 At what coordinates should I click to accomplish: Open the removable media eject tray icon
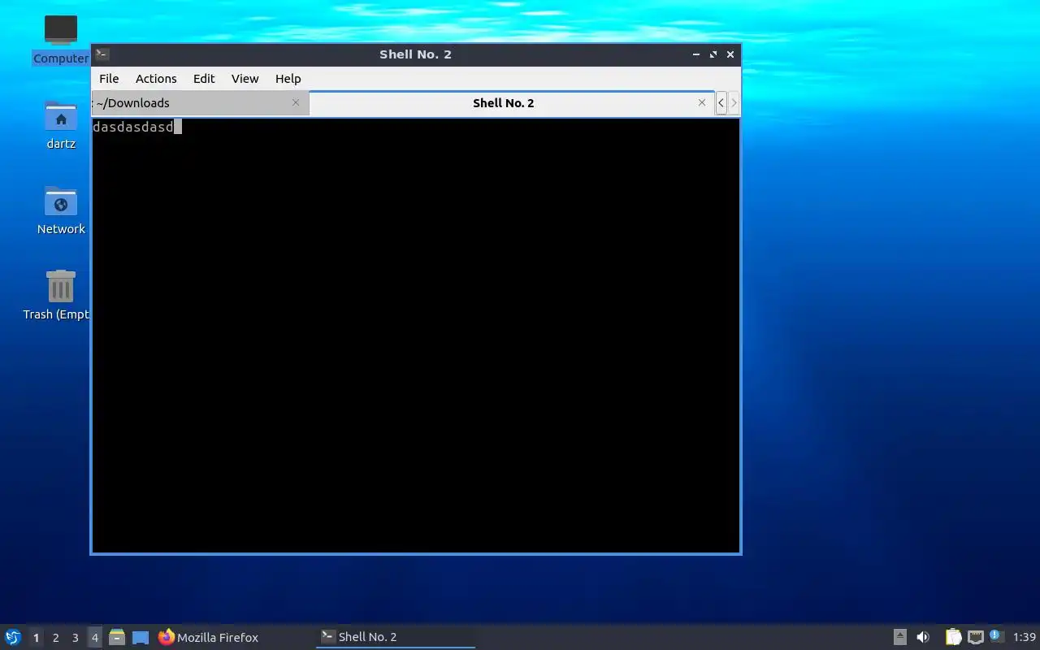click(900, 637)
